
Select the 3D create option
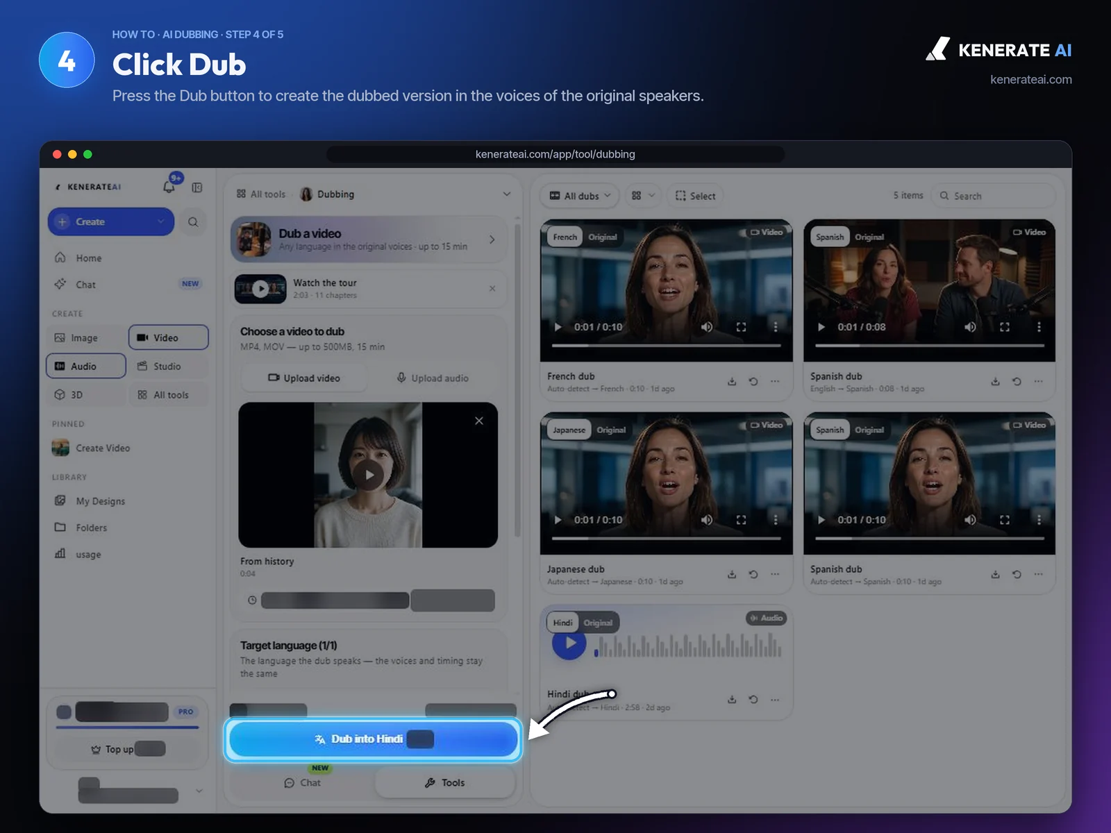86,394
